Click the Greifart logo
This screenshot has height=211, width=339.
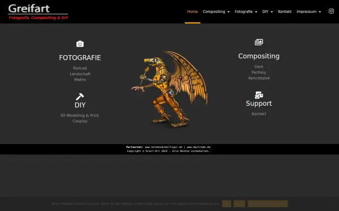(38, 12)
